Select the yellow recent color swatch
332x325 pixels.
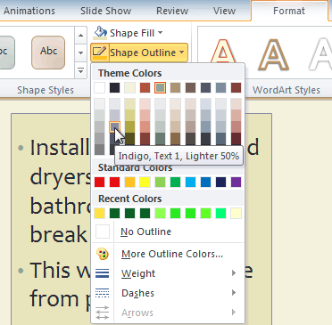pyautogui.click(x=100, y=213)
